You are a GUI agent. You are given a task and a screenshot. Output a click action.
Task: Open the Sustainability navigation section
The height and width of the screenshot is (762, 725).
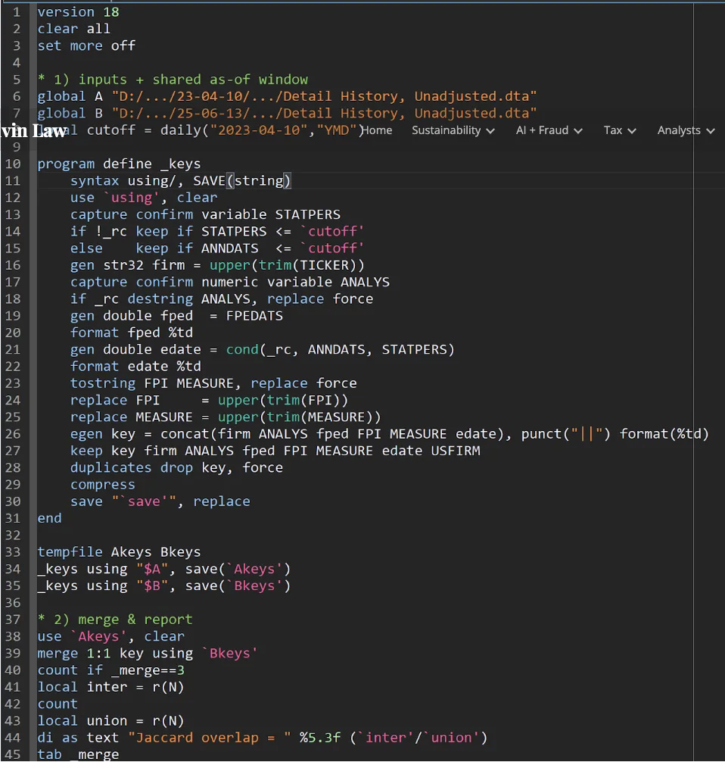[447, 130]
